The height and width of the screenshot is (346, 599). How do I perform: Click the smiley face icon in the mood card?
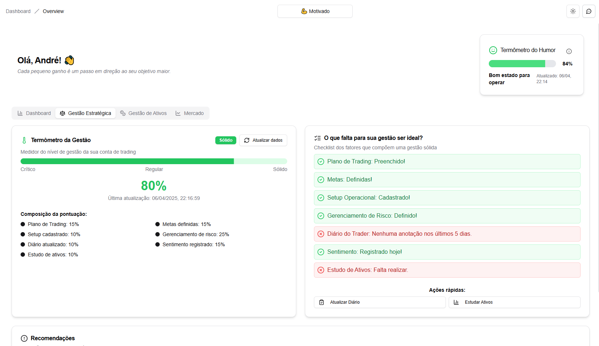(493, 50)
